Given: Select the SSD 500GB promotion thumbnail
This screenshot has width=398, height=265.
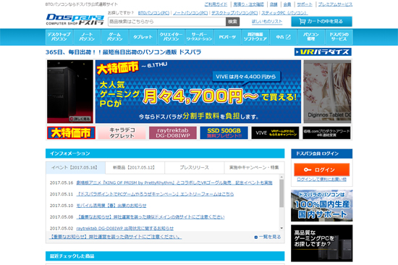Looking at the screenshot, I should [x=224, y=132].
